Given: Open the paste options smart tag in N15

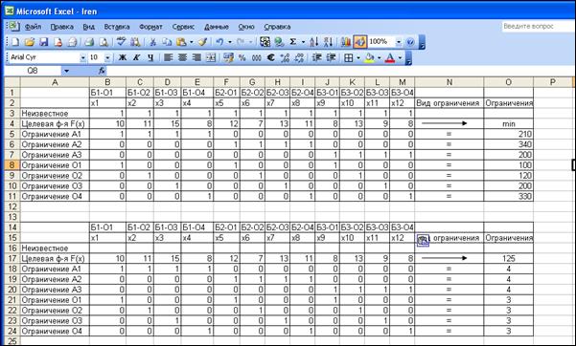Looking at the screenshot, I should point(423,240).
